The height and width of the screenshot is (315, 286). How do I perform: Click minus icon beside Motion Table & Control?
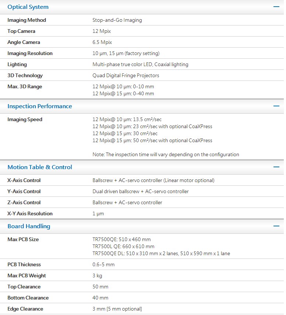tap(276, 167)
